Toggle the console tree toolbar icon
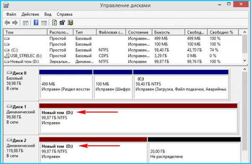 [26, 23]
